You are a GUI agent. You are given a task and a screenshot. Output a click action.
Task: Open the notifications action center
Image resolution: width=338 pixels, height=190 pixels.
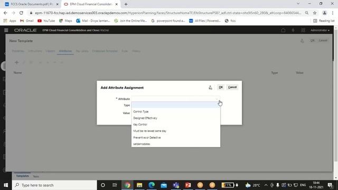(x=330, y=185)
